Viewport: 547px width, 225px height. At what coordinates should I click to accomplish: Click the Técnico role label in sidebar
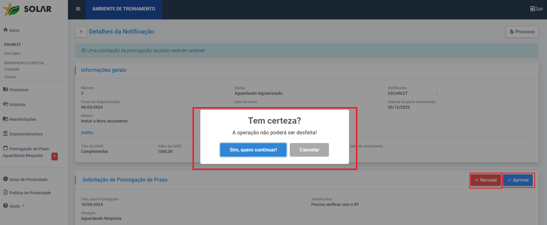click(x=10, y=77)
